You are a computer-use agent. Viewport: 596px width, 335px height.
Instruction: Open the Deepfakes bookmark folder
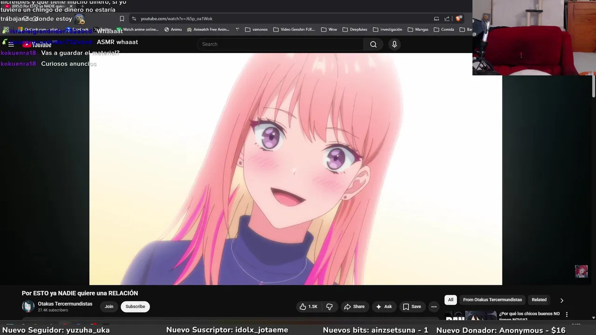354,29
